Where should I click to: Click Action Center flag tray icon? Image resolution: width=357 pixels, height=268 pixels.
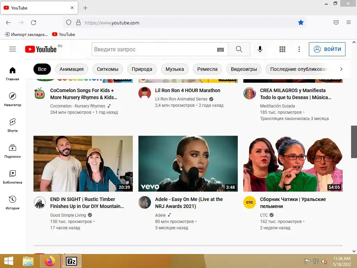pos(307,261)
